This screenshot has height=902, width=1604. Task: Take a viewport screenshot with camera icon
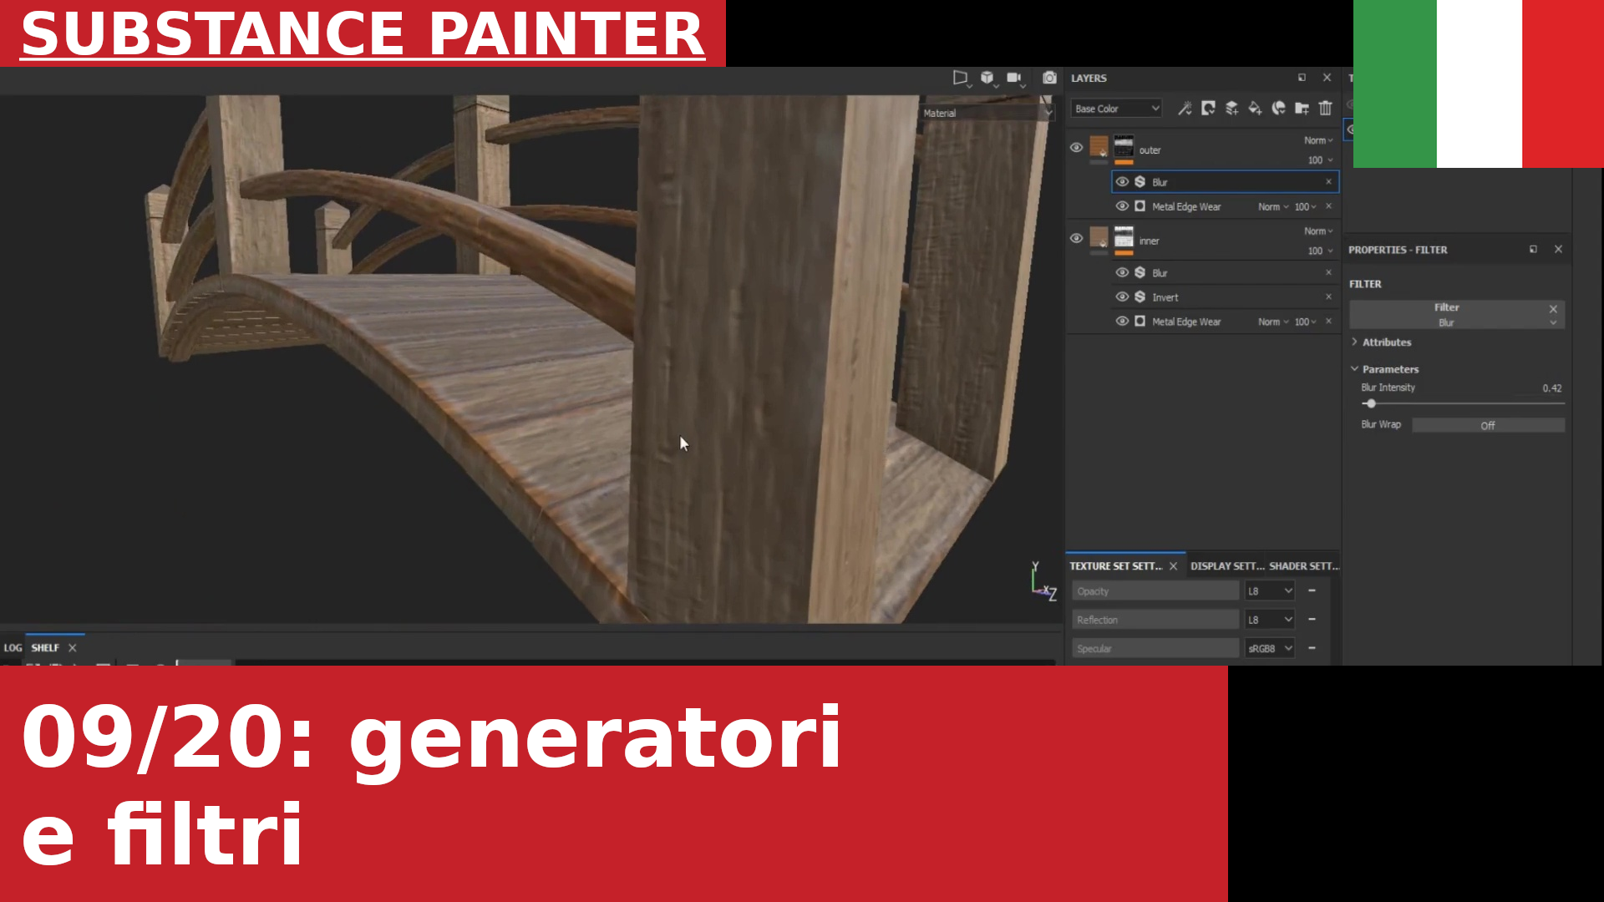1049,79
